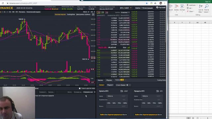Click Sign in at Excel's top right
The image size is (212, 119).
pos(208,1)
